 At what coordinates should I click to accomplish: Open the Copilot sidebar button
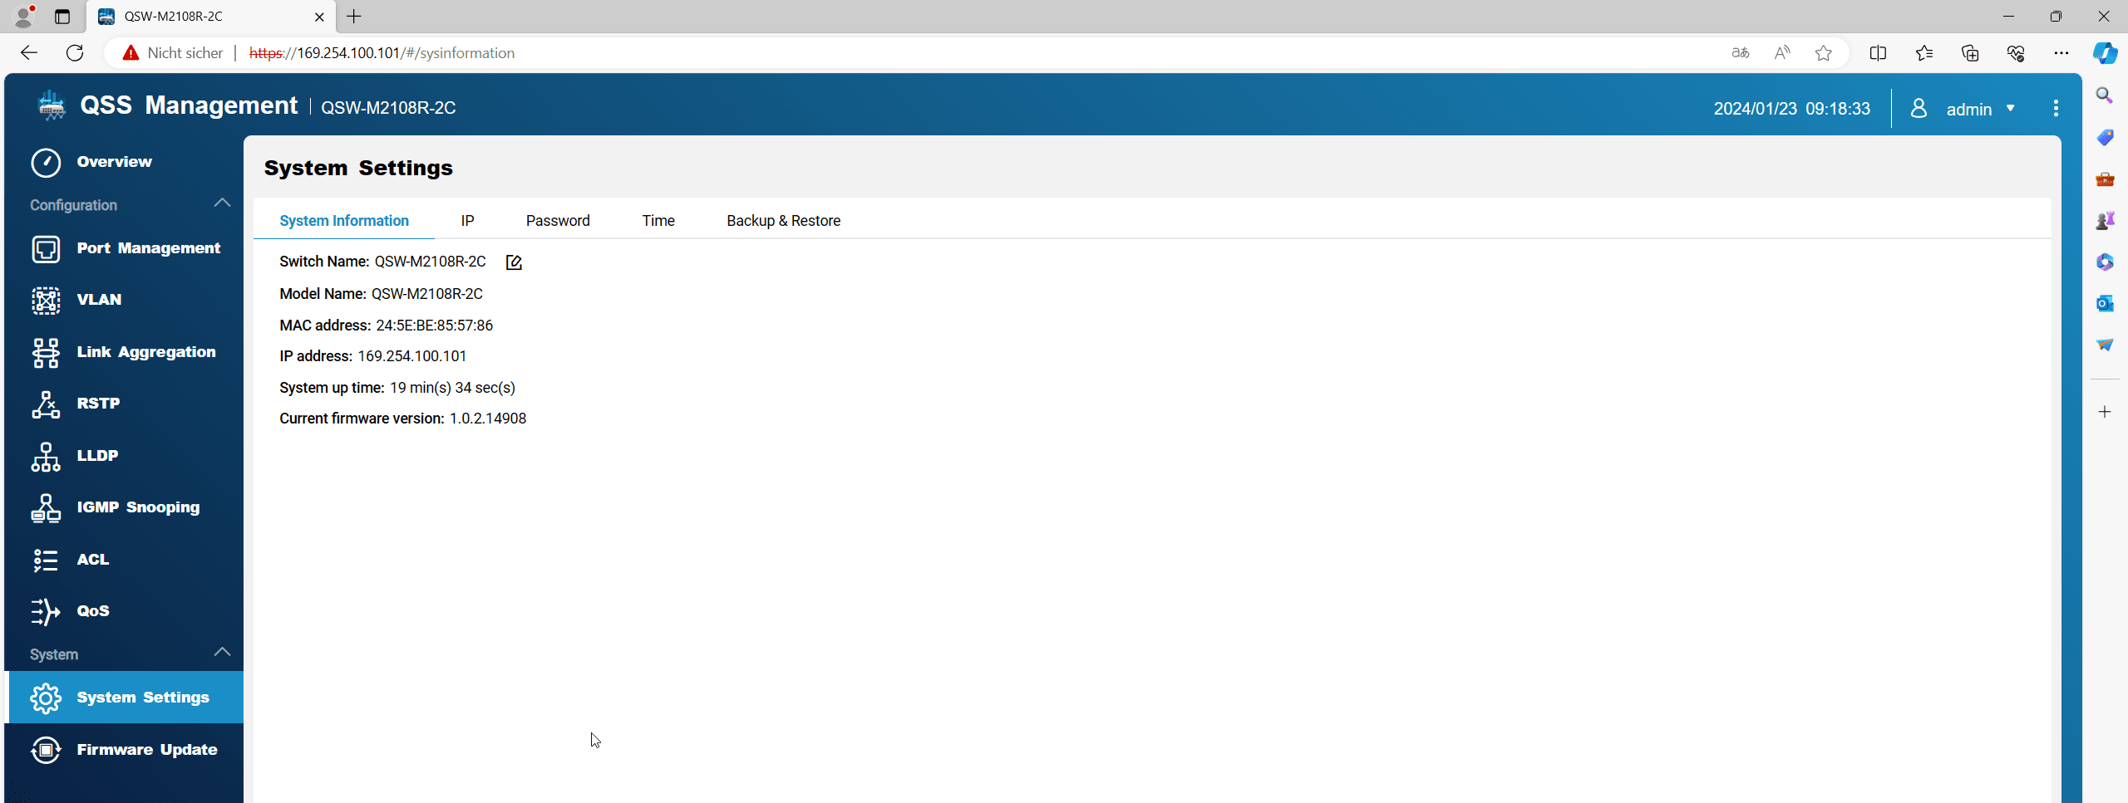(x=2105, y=53)
